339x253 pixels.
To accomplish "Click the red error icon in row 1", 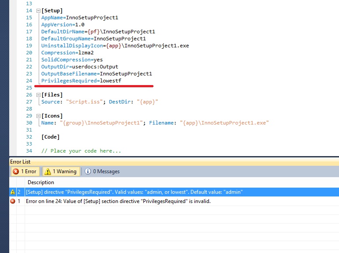I will tap(13, 201).
